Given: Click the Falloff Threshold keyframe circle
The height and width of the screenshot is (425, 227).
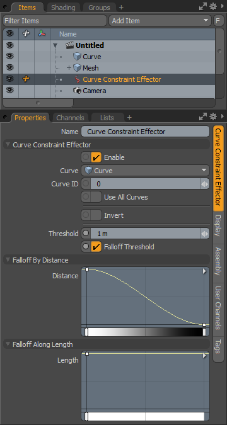Looking at the screenshot, I should pos(86,246).
